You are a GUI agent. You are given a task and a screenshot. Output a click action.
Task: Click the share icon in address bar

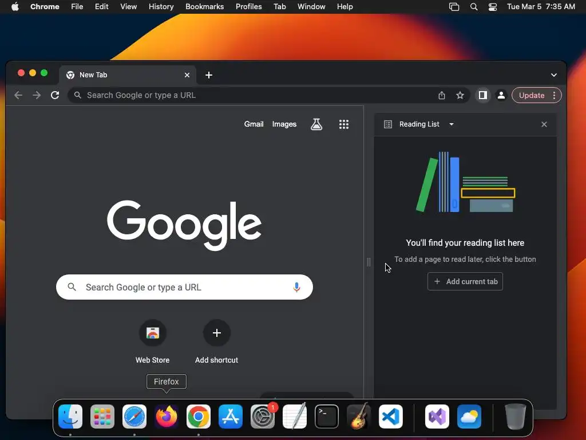click(x=442, y=96)
